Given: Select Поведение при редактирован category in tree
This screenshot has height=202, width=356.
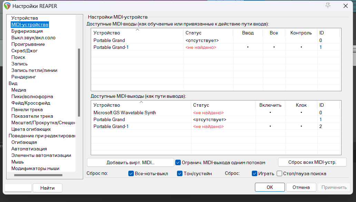Looking at the screenshot, I should point(42,136).
